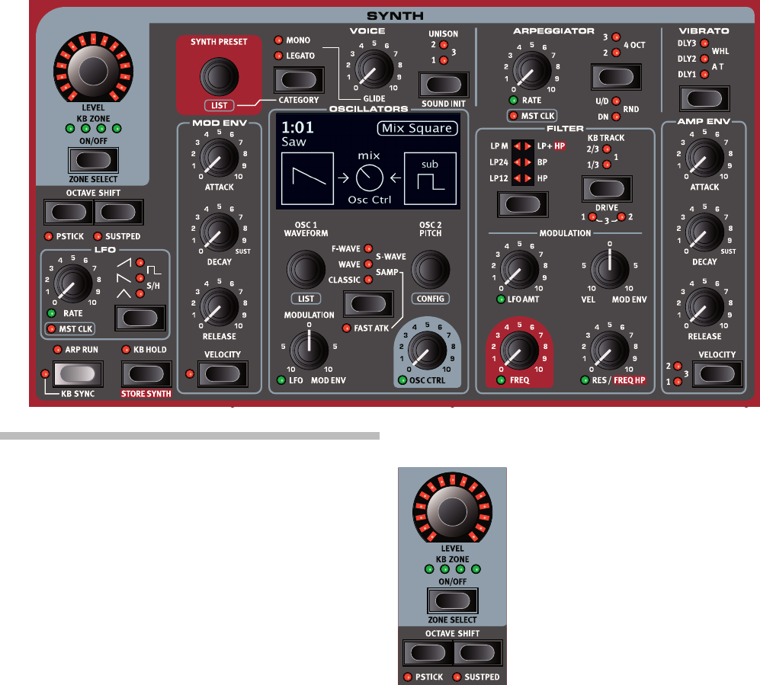Screen dimensions: 760x685
Task: Open the OSC 1 waveform LIST
Action: [x=306, y=296]
